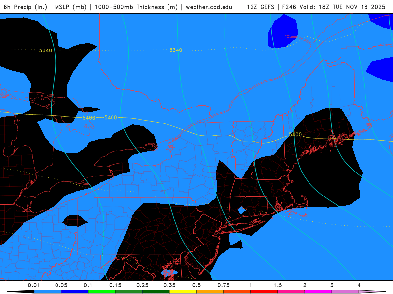Click the legend value 0.01
Viewport: 393px width, 294px height.
click(34, 285)
